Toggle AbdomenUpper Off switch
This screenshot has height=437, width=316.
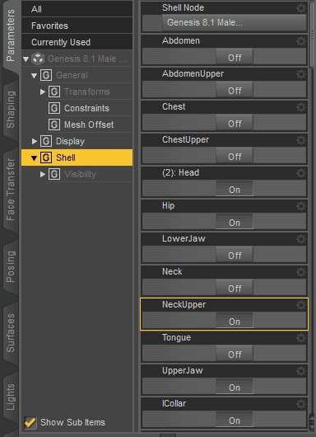point(235,90)
